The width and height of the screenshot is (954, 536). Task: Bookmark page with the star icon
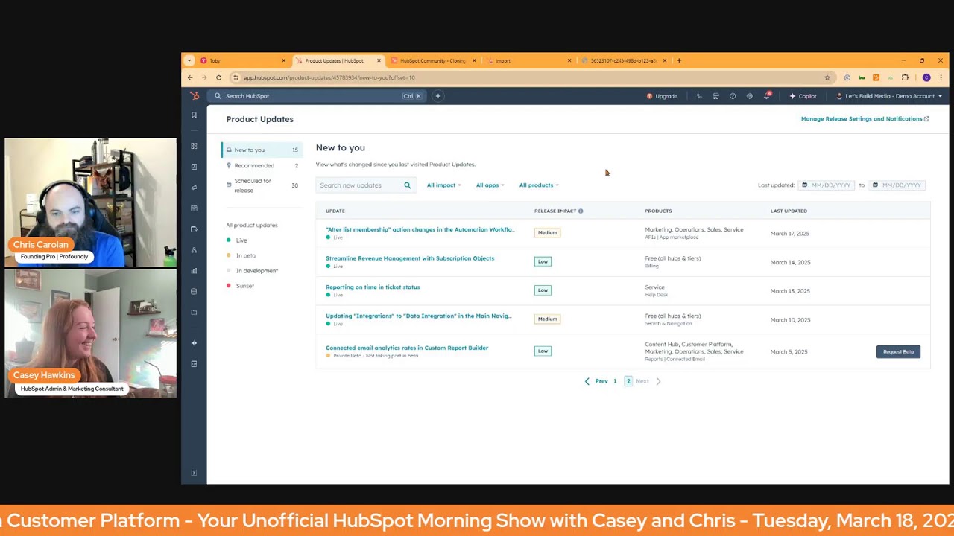[827, 77]
